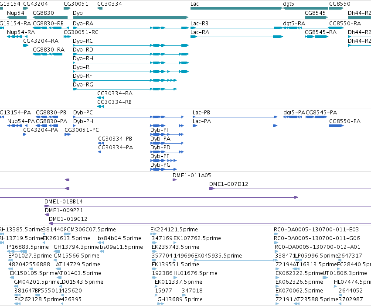This screenshot has height=306, width=371.
Task: Select the CG43204 gene label
Action: coord(35,4)
